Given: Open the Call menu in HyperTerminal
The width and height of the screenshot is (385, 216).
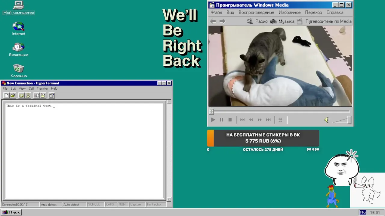Looking at the screenshot, I should [x=31, y=88].
